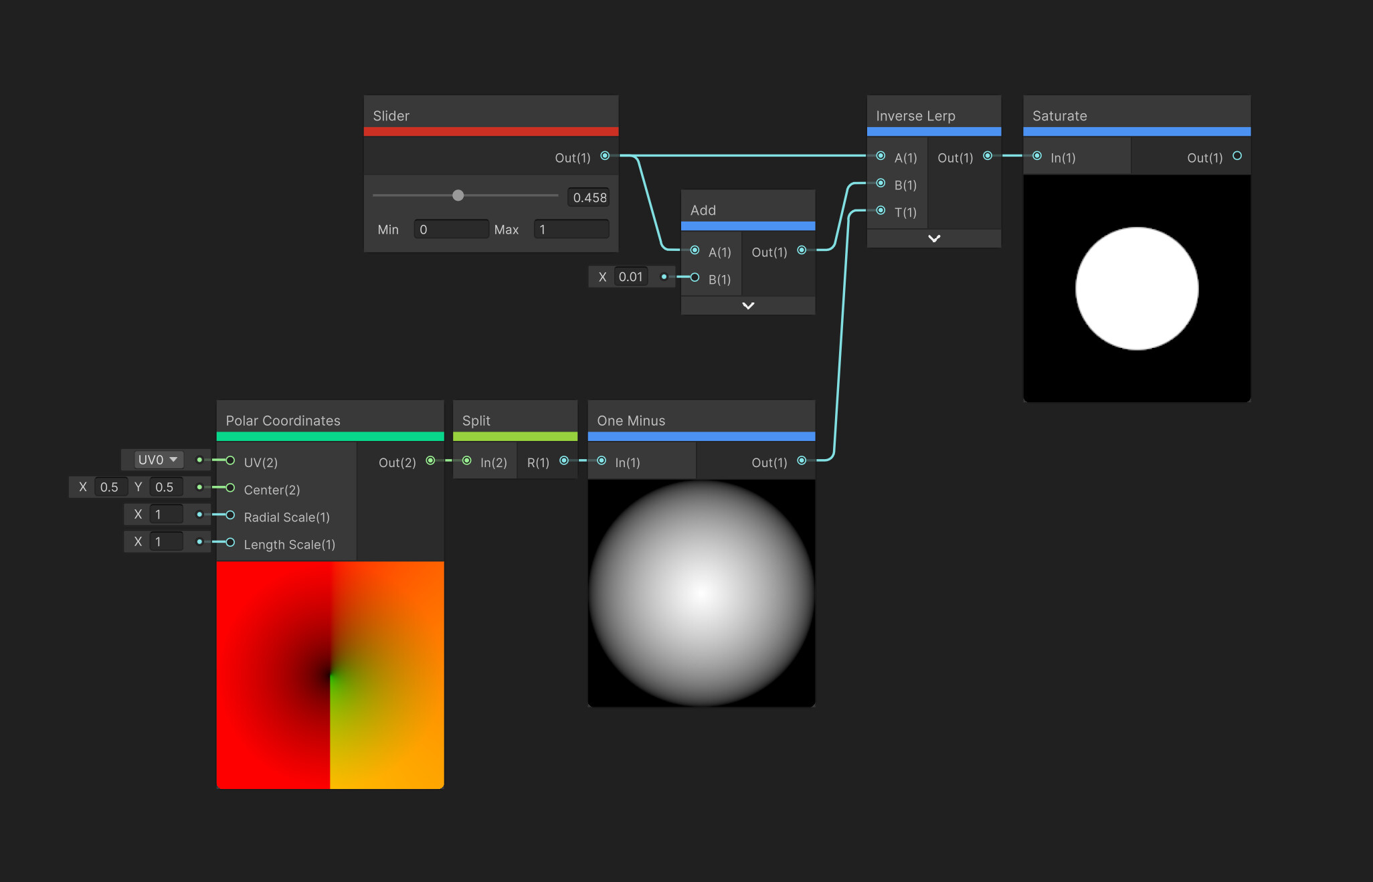Viewport: 1373px width, 882px height.
Task: Click the In(1) port on the Saturate node
Action: click(x=1036, y=155)
